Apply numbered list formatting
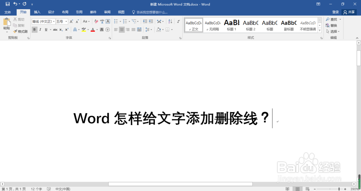 pyautogui.click(x=125, y=21)
